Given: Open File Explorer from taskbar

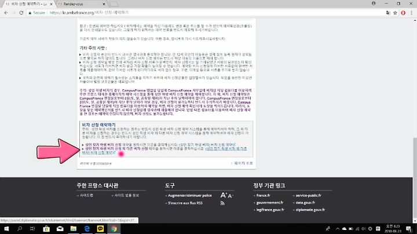Looking at the screenshot, I should pyautogui.click(x=74, y=229).
